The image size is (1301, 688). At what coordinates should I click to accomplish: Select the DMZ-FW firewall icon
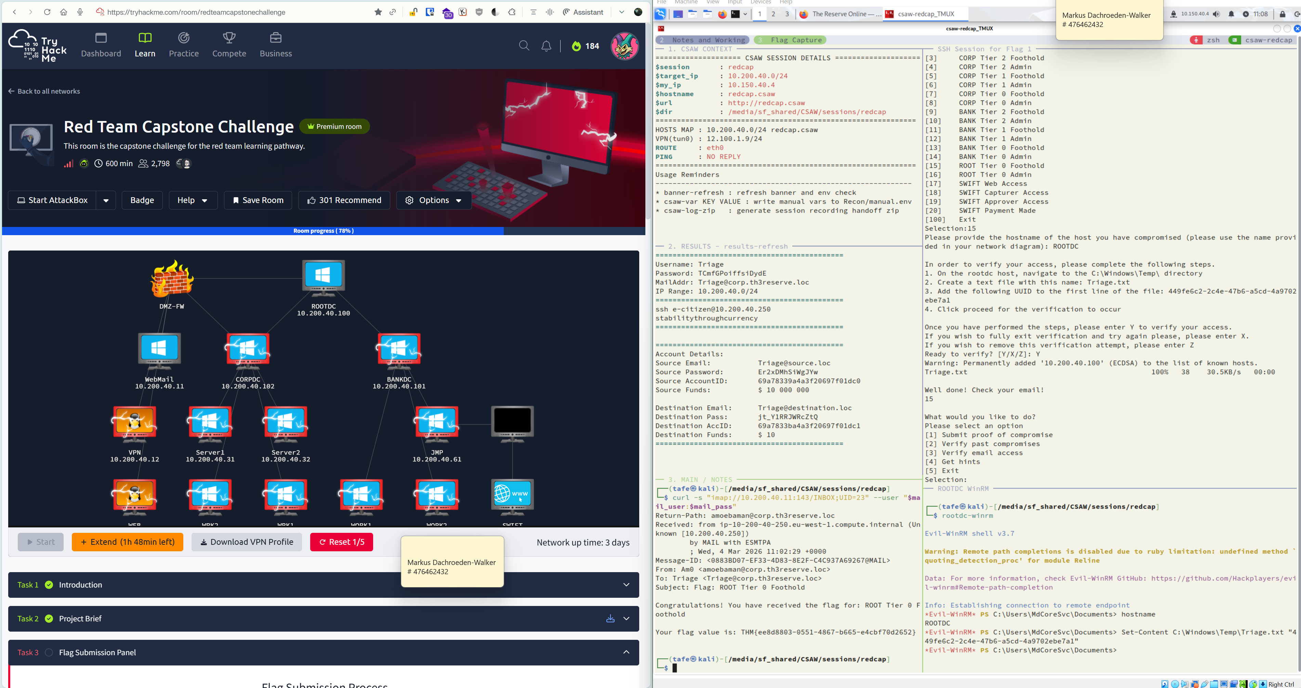coord(172,278)
